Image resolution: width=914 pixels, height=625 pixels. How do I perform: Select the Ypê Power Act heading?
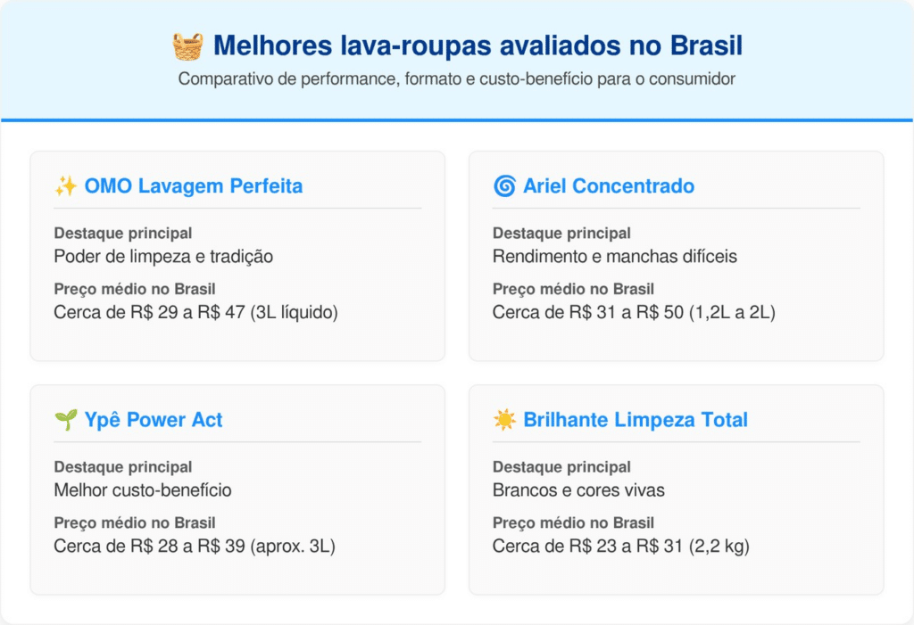(153, 420)
